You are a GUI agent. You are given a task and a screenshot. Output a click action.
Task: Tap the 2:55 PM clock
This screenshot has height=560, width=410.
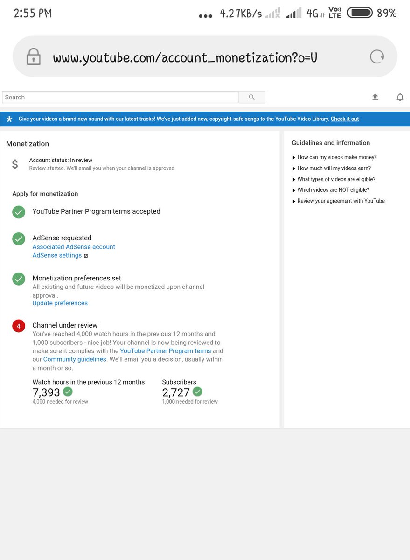33,14
